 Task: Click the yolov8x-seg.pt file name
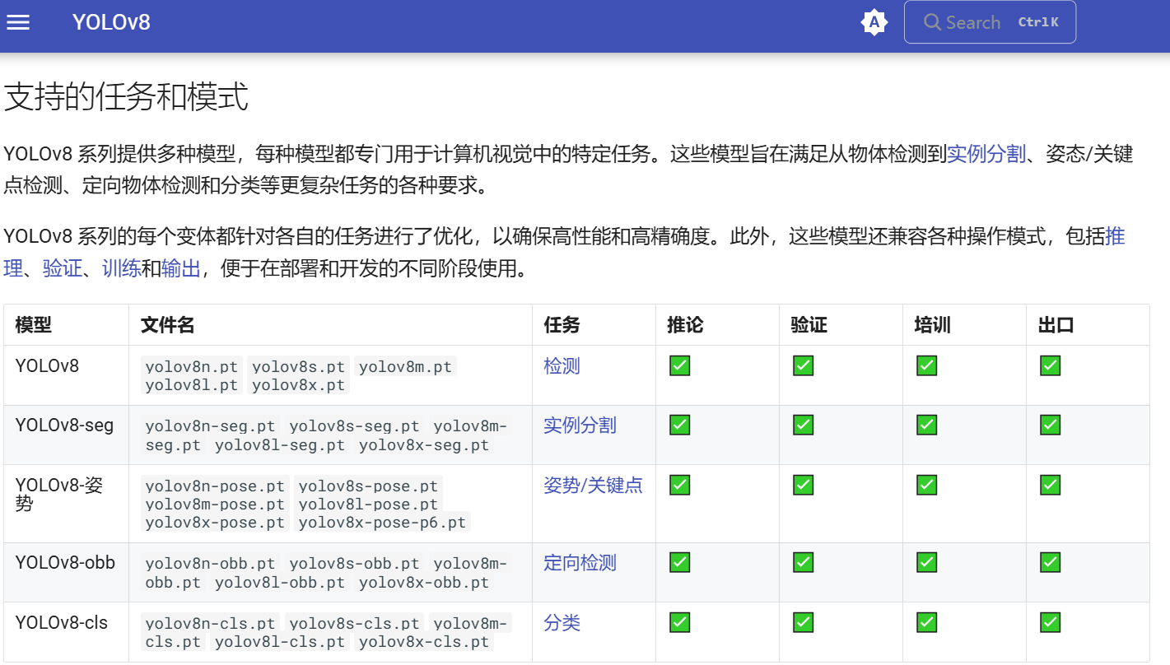coord(424,445)
